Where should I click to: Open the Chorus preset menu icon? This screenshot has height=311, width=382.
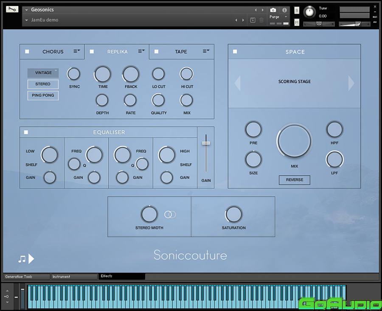pos(77,51)
